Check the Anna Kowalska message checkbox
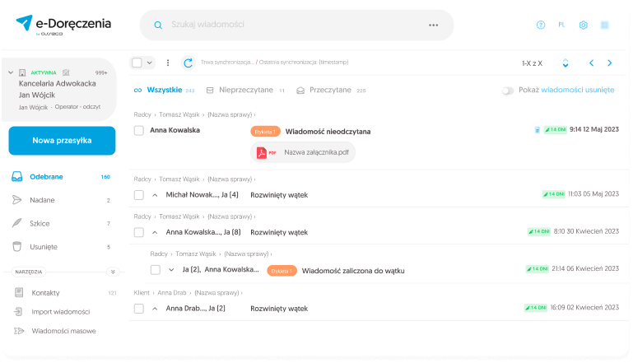The height and width of the screenshot is (363, 633). tap(139, 130)
